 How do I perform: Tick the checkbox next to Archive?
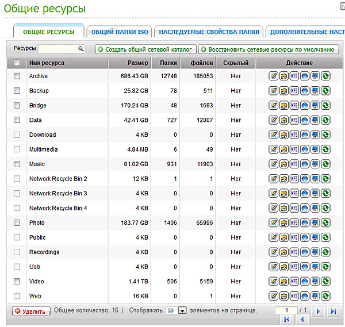[x=17, y=76]
